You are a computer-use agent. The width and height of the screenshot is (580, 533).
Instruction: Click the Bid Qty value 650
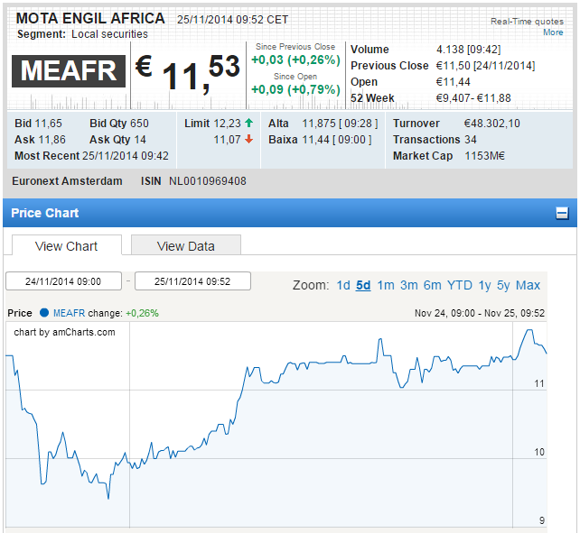tap(139, 124)
